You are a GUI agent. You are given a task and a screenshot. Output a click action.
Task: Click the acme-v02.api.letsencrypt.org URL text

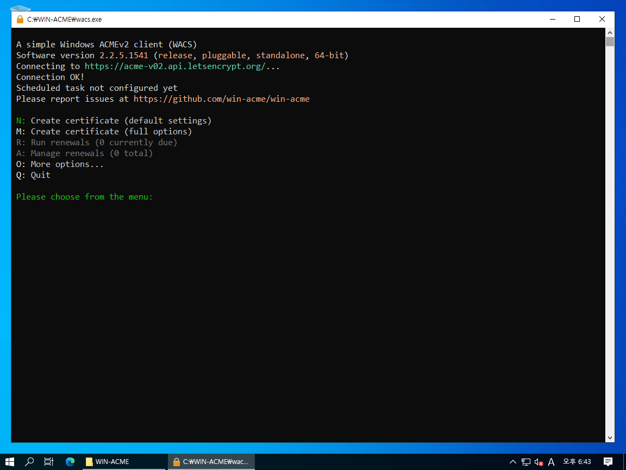coord(175,66)
